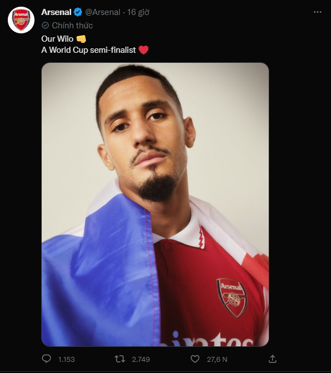
Task: Click the 1.153 replies count
Action: 66,359
